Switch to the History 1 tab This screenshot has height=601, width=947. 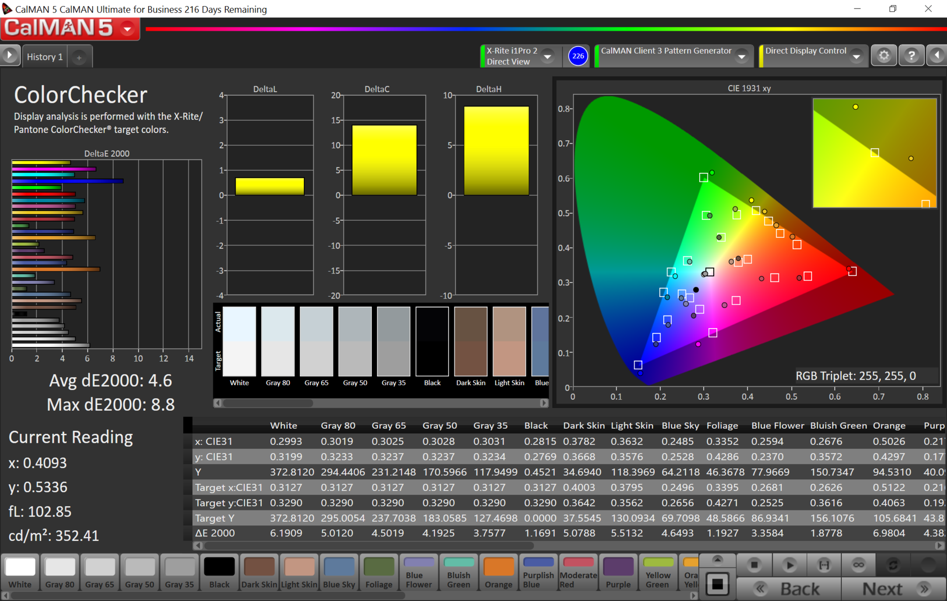pos(45,57)
